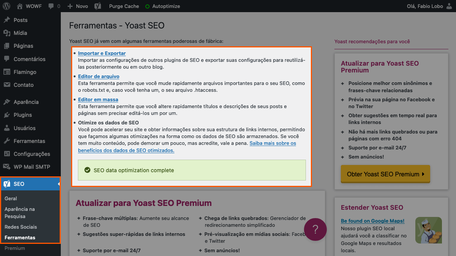Click Chega de links quebrados feature
This screenshot has height=256, width=456.
[x=255, y=222]
